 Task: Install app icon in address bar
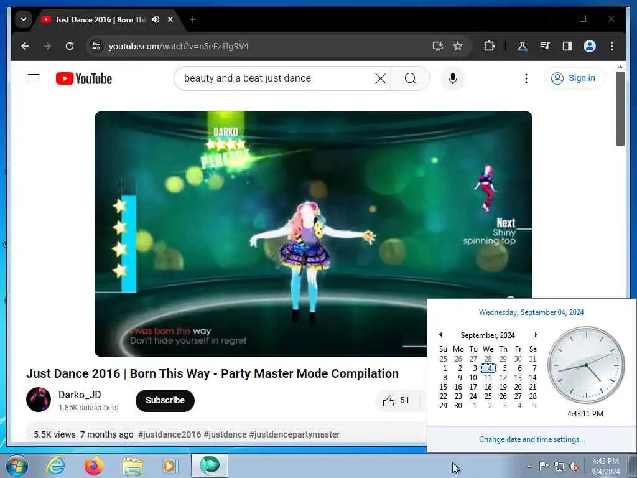[437, 46]
